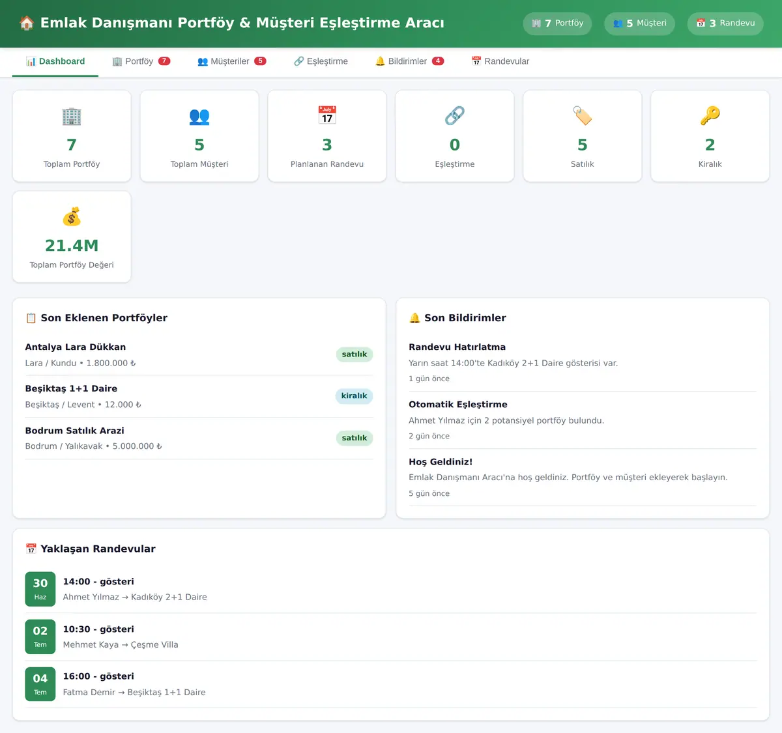782x733 pixels.
Task: Click the 3 Randevu header pill
Action: tap(725, 23)
